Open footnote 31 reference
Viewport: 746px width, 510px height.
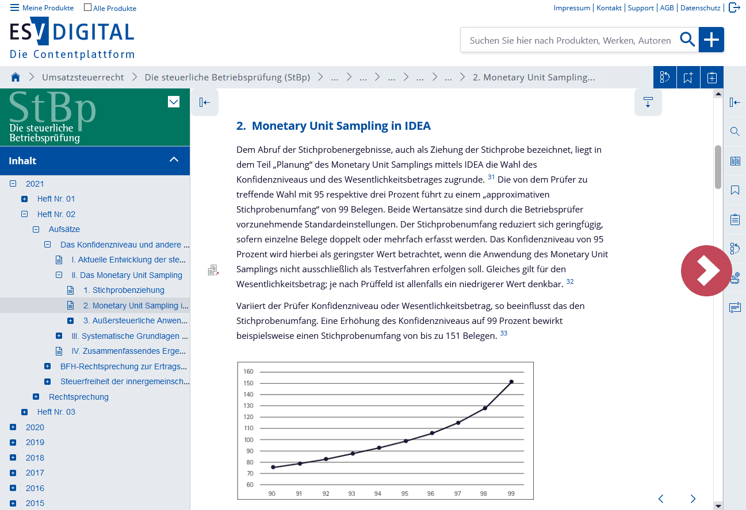(x=491, y=177)
